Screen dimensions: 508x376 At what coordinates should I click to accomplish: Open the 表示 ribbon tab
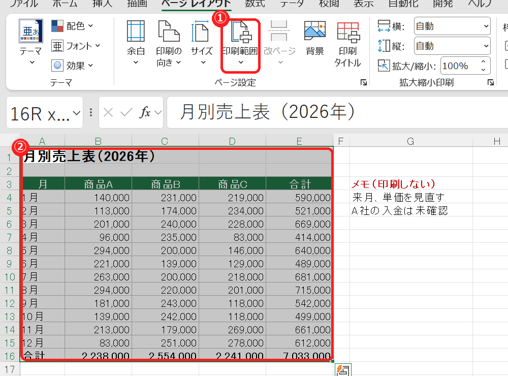point(364,4)
